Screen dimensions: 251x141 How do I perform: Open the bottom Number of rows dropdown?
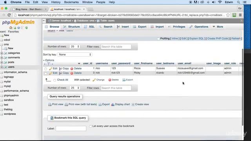coord(75,88)
